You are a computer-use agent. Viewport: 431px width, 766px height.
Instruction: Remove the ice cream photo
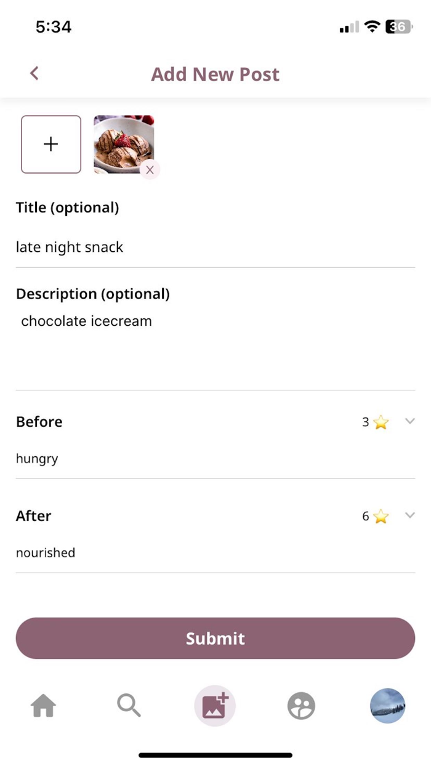(150, 170)
